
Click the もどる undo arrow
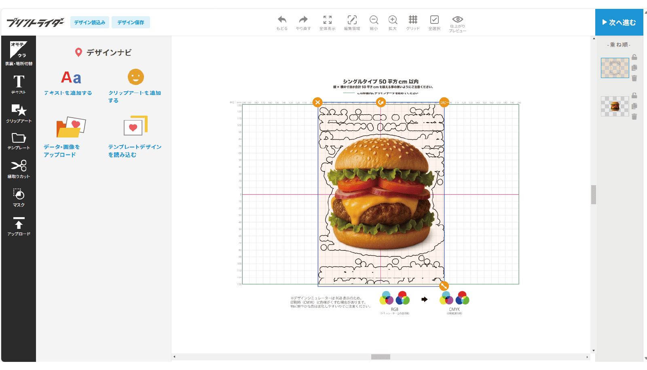pyautogui.click(x=282, y=22)
